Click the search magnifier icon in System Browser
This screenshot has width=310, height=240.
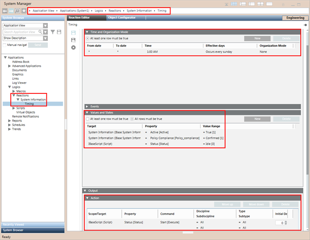click(x=40, y=32)
